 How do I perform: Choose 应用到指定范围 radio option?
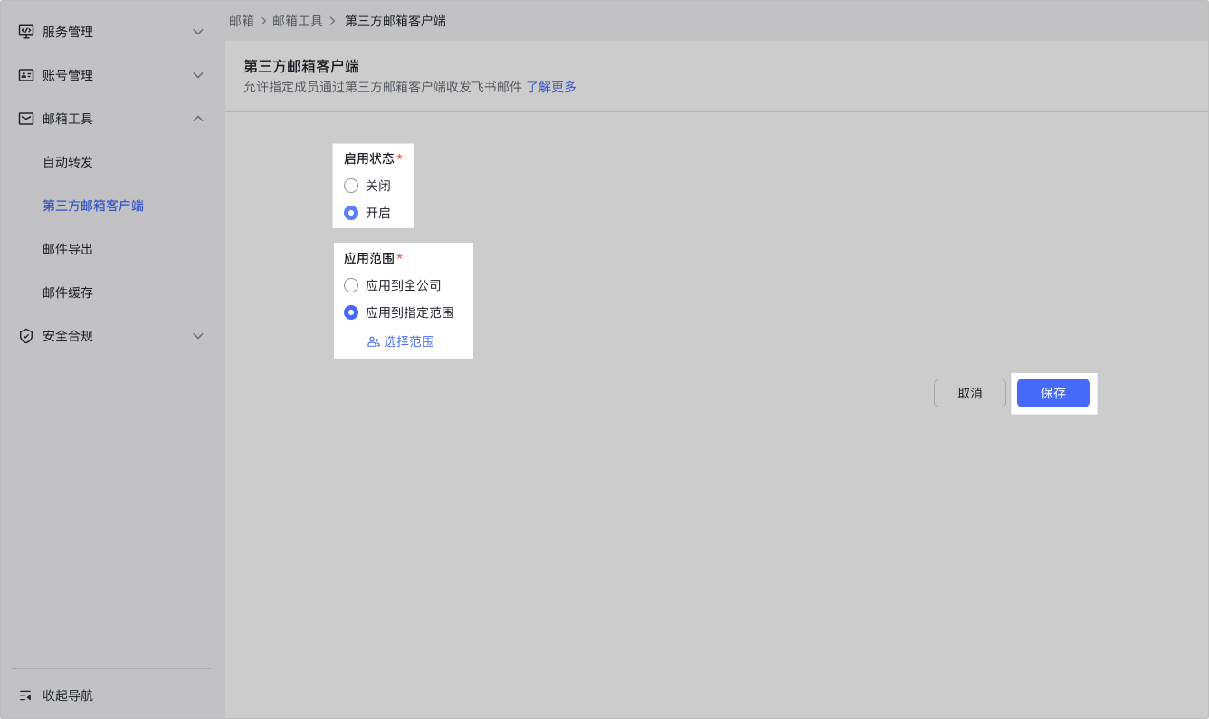pos(351,312)
